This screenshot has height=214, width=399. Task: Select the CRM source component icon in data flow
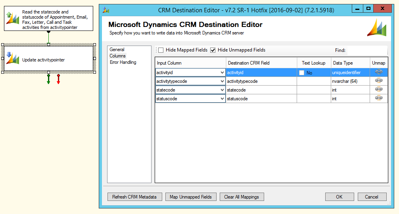(13, 18)
